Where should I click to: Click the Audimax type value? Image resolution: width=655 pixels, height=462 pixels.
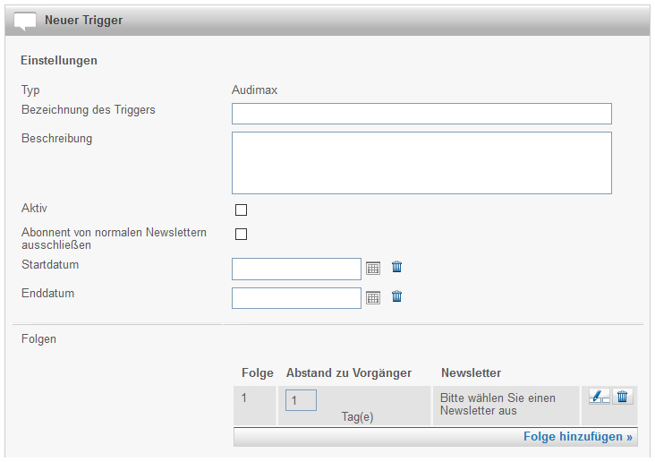pyautogui.click(x=254, y=90)
